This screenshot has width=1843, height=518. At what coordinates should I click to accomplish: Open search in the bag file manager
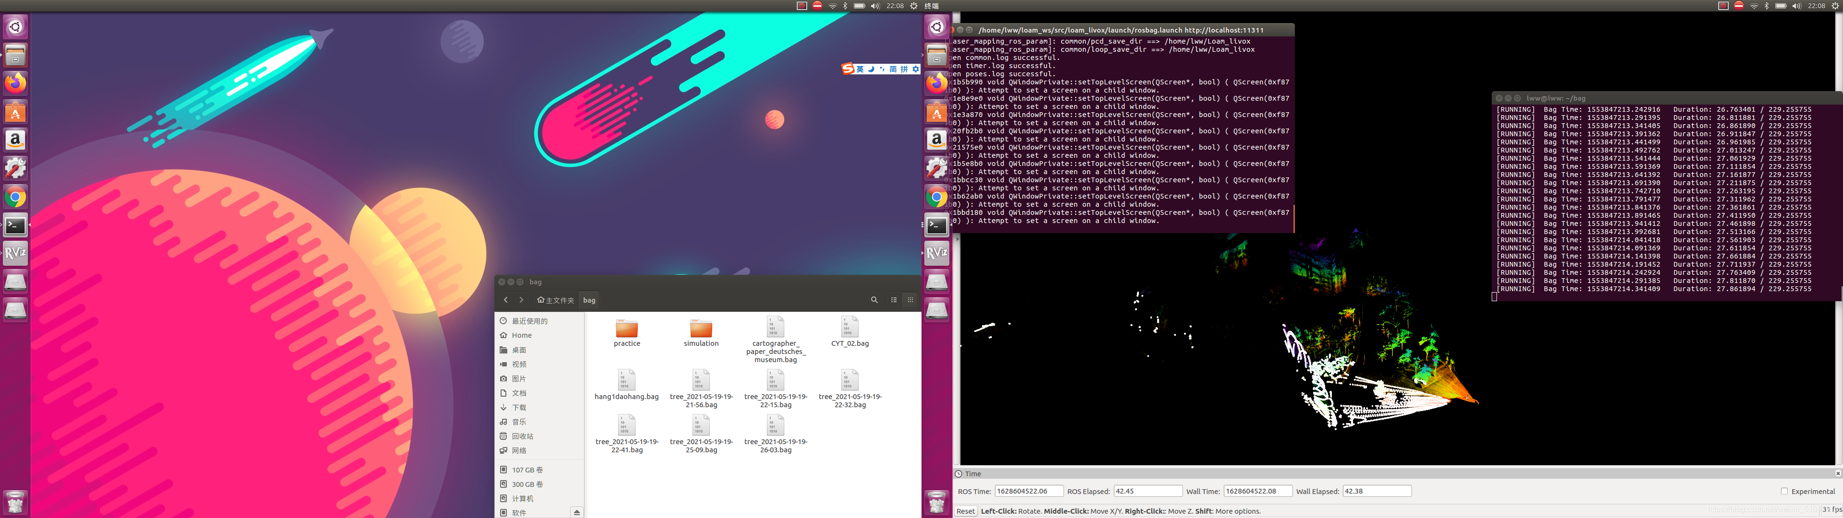pyautogui.click(x=874, y=300)
